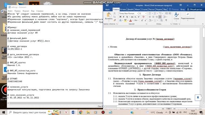Open Notepad's Файл menu
This screenshot has height=115, width=205.
(10, 11)
